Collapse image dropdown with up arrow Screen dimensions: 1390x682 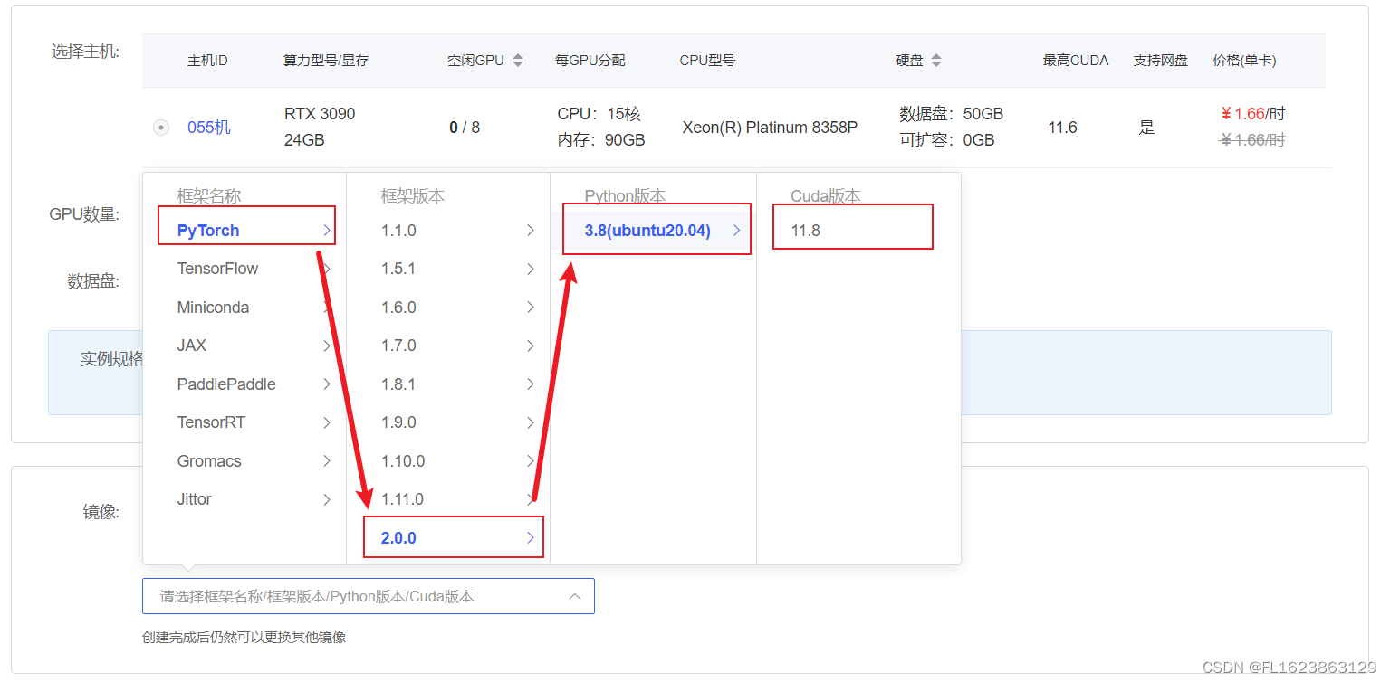[574, 596]
